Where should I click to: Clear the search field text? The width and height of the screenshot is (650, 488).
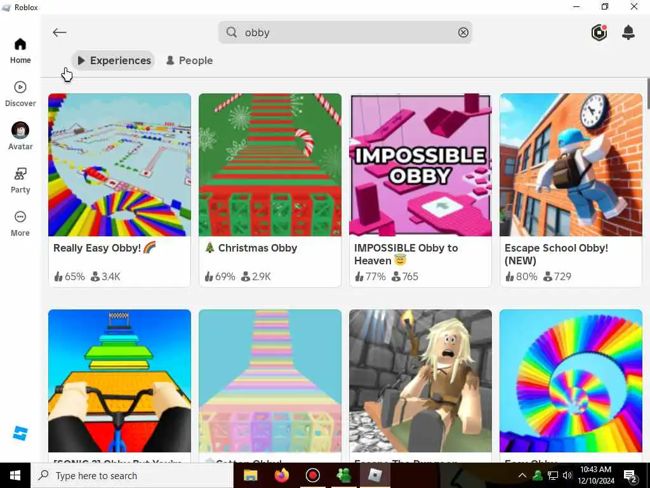[463, 32]
